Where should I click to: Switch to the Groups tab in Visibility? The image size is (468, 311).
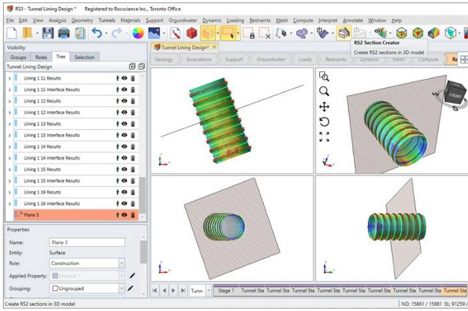coord(18,57)
